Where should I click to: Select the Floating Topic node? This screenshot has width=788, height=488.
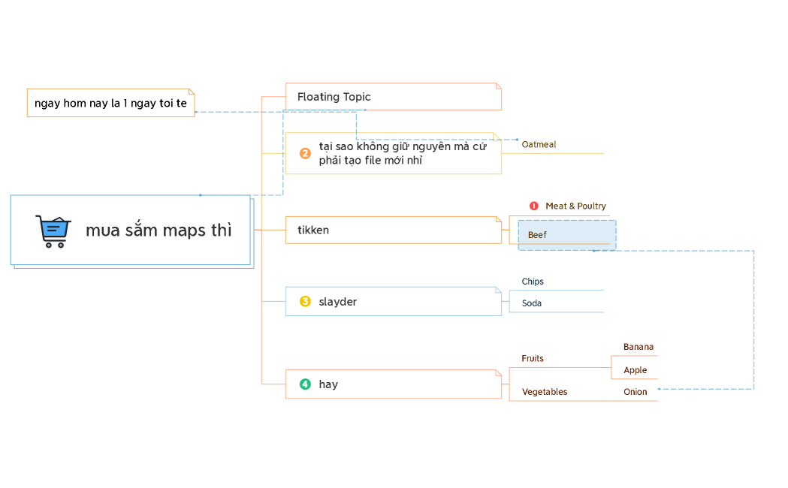point(334,97)
